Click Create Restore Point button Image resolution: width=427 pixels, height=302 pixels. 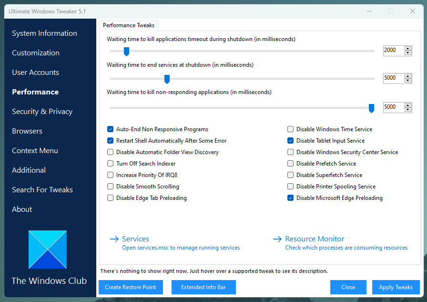tap(131, 287)
